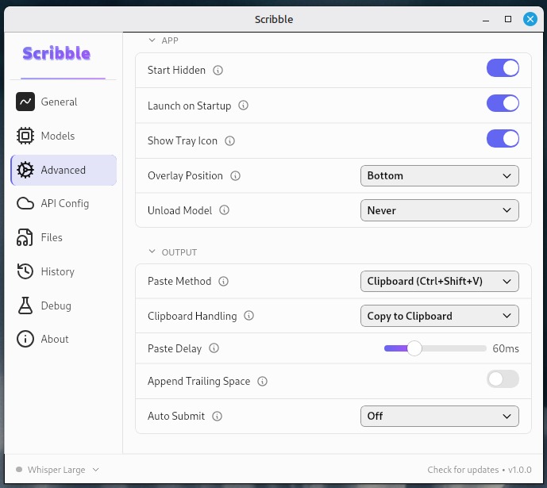Click the model status dot near Whisper Large
The width and height of the screenshot is (547, 488).
pos(19,470)
